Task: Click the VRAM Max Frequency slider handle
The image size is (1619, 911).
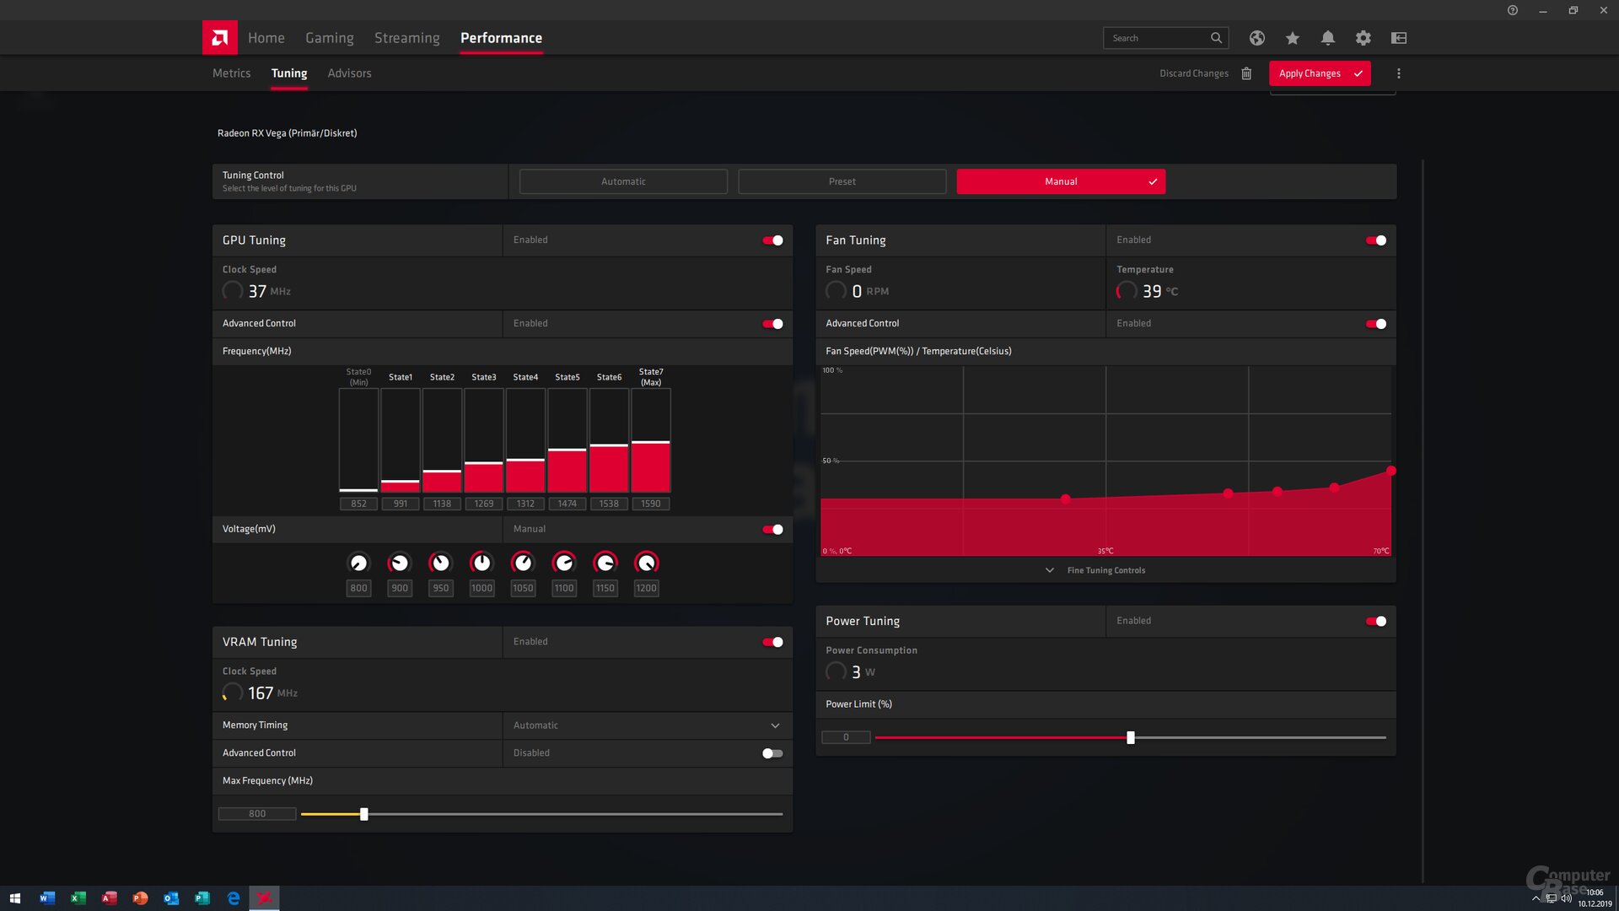Action: click(364, 815)
